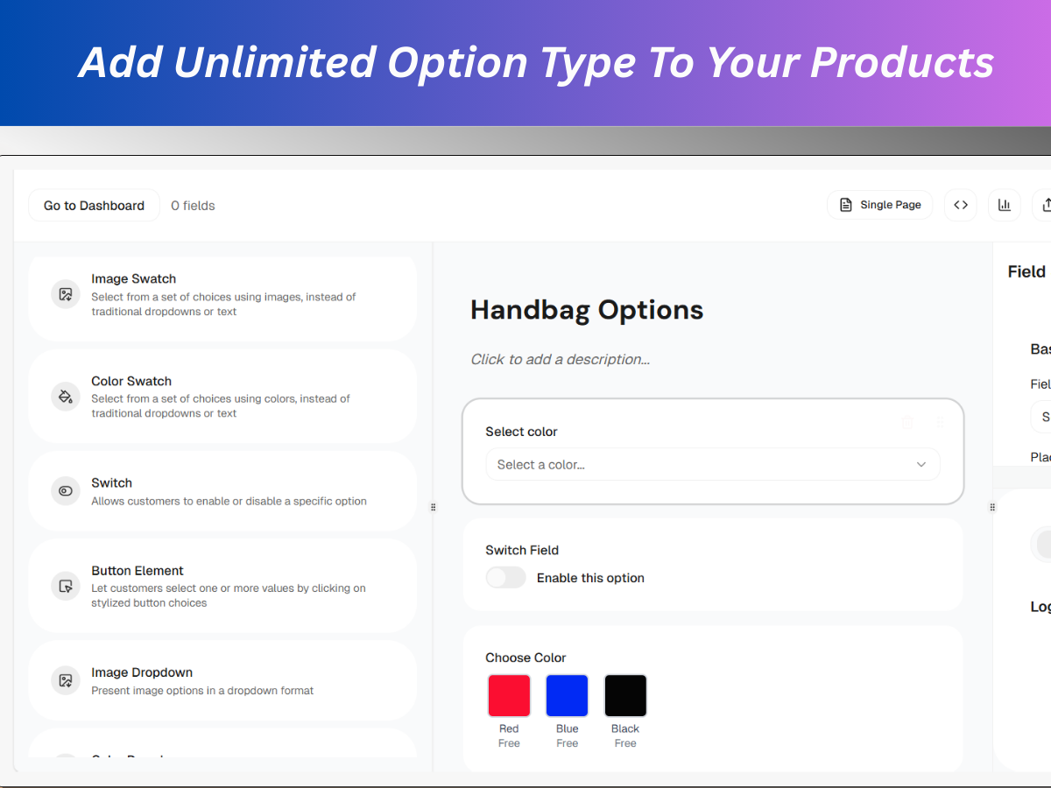The height and width of the screenshot is (788, 1051).
Task: Click the Image Dropdown field icon
Action: pyautogui.click(x=65, y=680)
